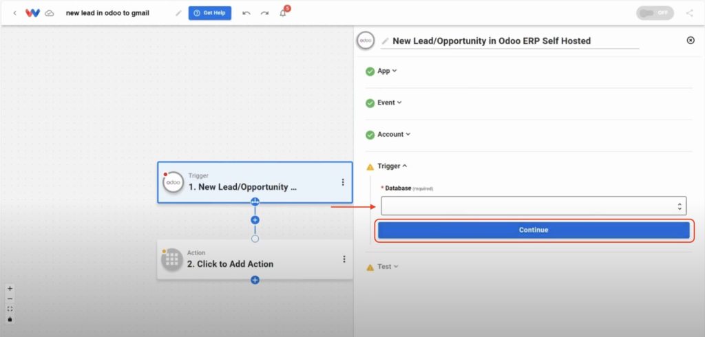Expand the Test section
The width and height of the screenshot is (705, 337).
[x=388, y=266]
